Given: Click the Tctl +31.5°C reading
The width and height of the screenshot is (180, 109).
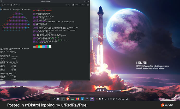Looking at the screenshot, I should 8,53.
